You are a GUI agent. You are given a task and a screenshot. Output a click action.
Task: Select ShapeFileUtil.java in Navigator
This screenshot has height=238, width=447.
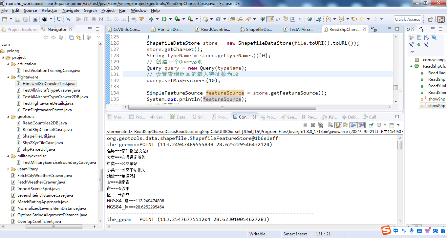pos(36,136)
